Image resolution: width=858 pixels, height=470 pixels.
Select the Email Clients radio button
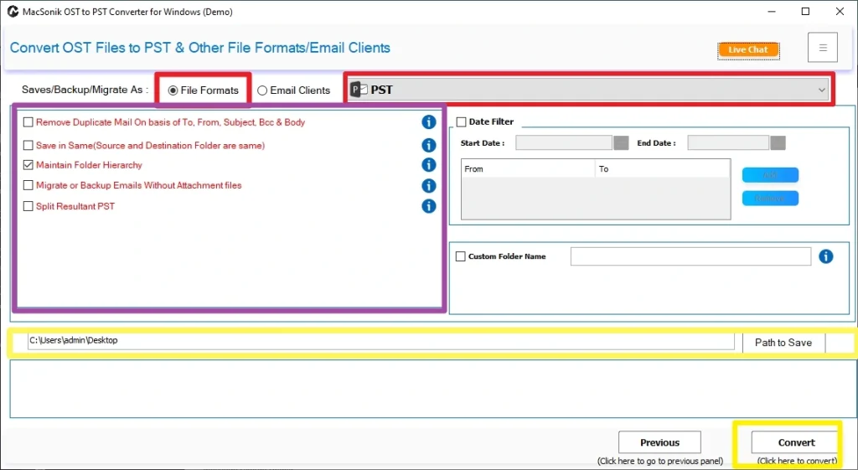pyautogui.click(x=262, y=90)
